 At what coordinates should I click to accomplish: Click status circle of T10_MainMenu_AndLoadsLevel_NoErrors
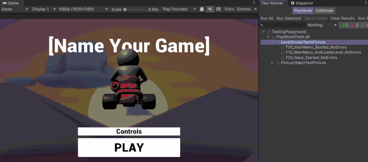[283, 53]
